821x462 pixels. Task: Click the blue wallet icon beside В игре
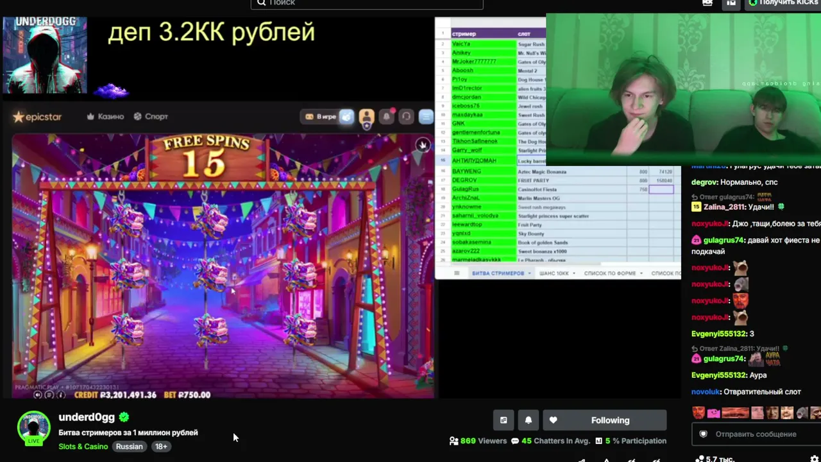(x=346, y=117)
